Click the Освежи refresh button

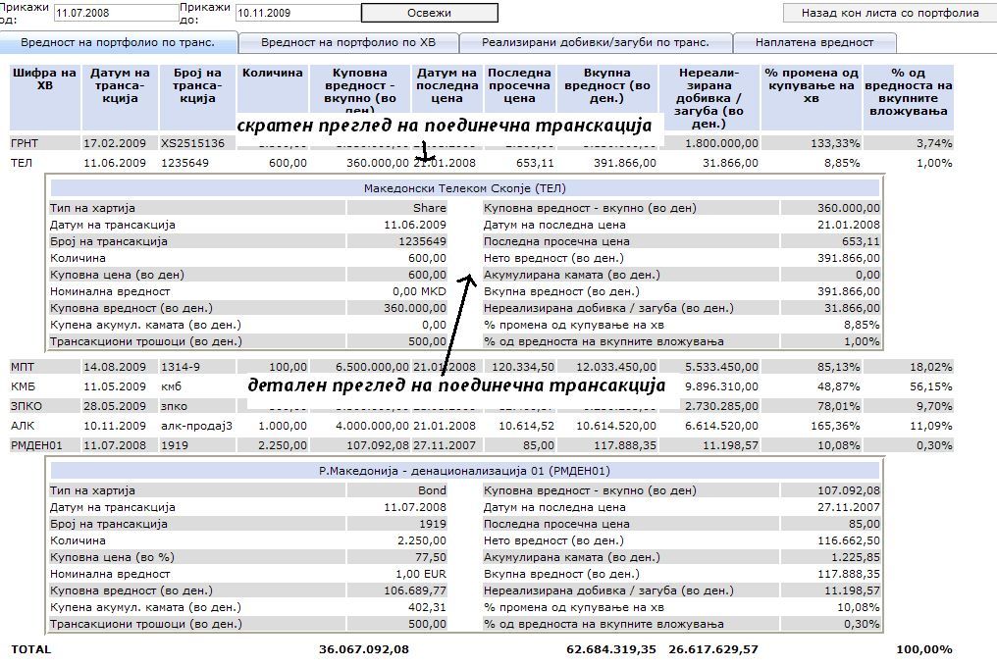point(429,13)
